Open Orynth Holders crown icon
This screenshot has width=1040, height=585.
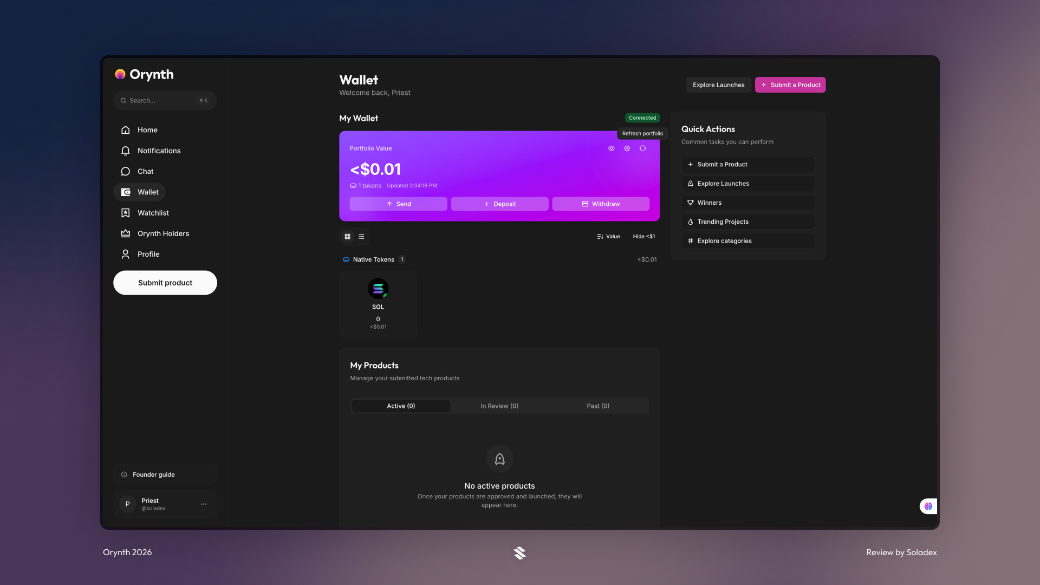pos(126,233)
